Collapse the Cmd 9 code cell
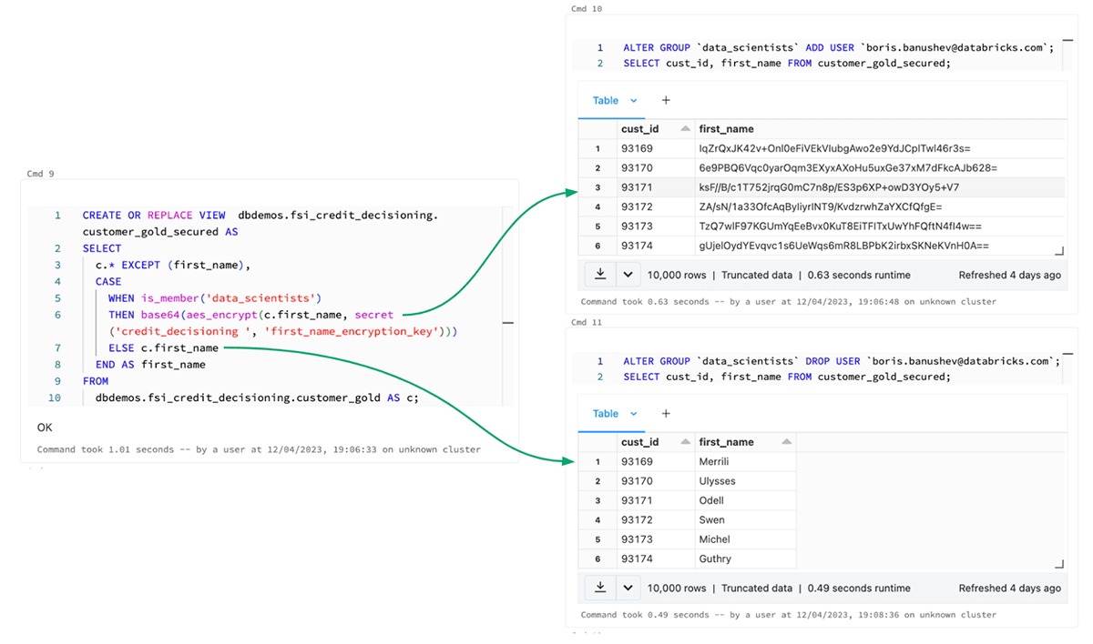 point(507,322)
